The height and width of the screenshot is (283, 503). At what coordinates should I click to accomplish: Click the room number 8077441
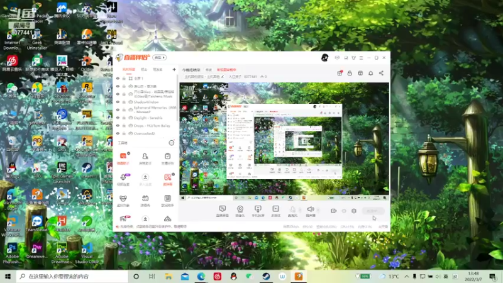pyautogui.click(x=250, y=77)
